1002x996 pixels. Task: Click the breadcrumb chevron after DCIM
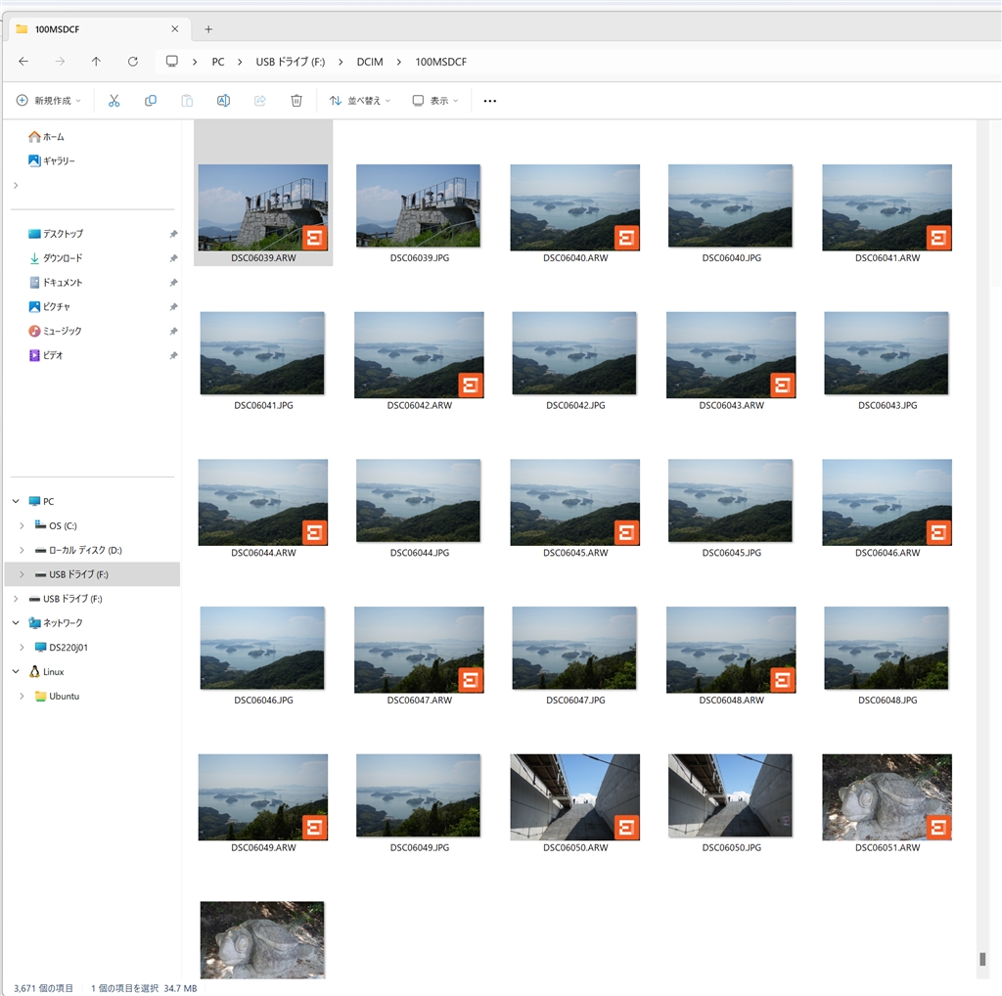(x=399, y=62)
